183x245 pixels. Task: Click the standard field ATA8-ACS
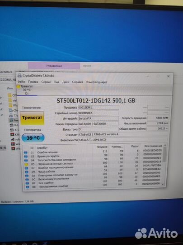(x=123, y=134)
